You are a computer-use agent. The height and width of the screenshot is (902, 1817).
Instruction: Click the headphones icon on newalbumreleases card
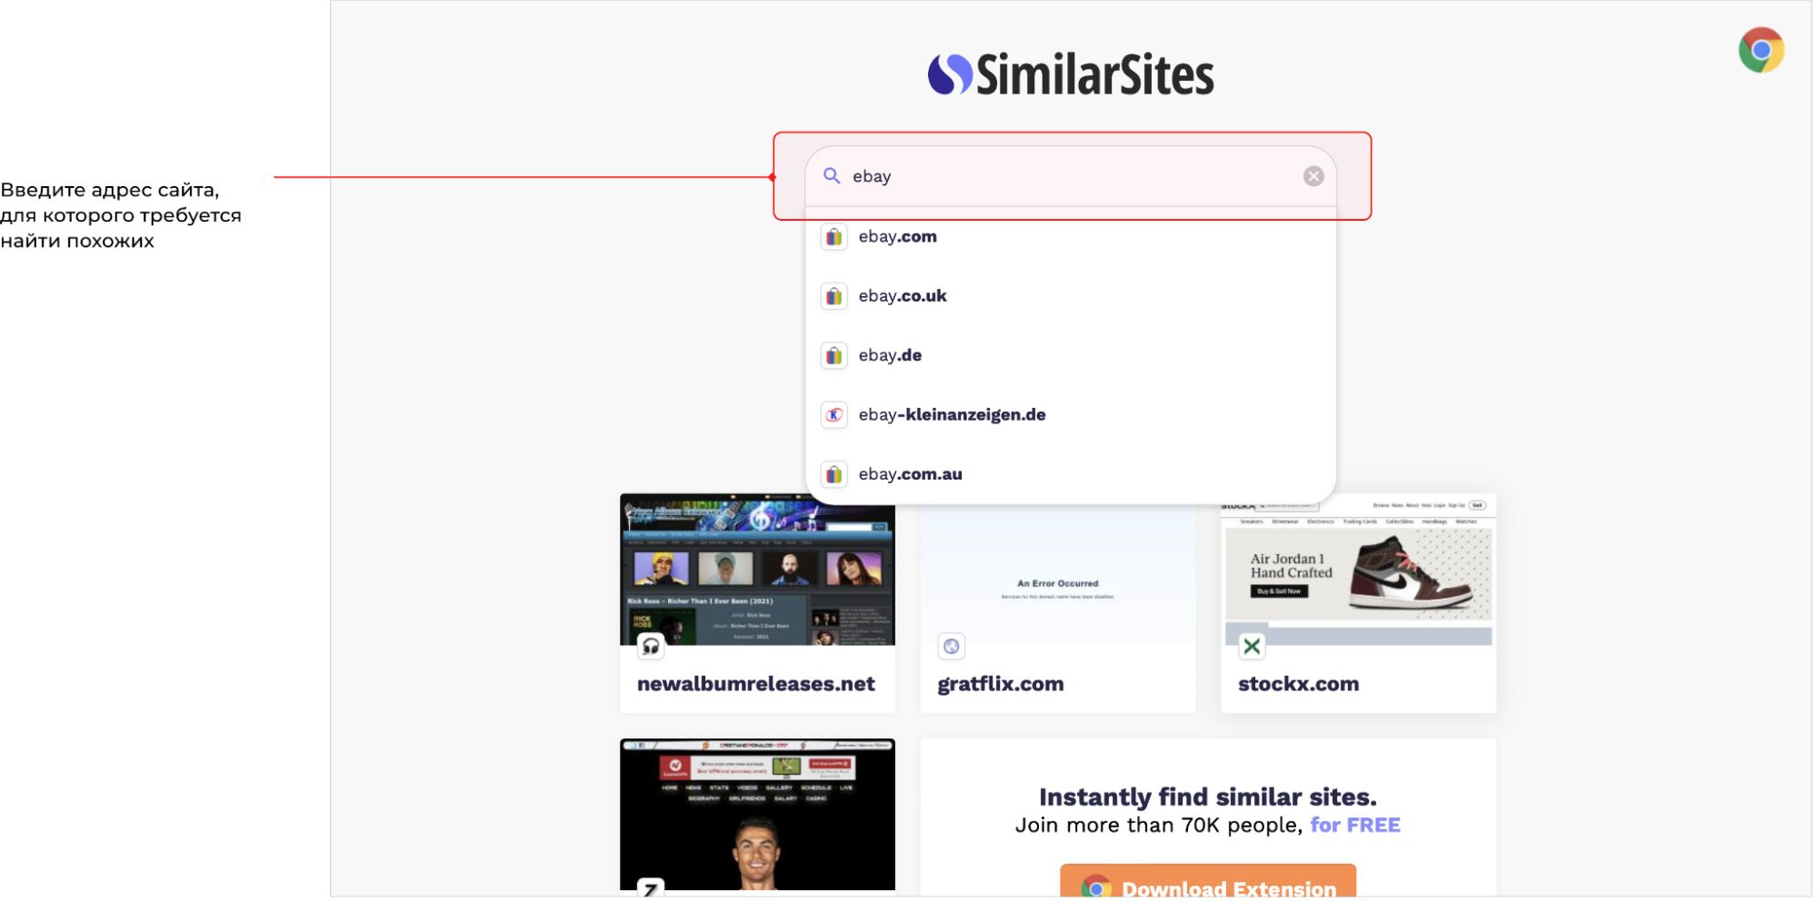pyautogui.click(x=651, y=646)
